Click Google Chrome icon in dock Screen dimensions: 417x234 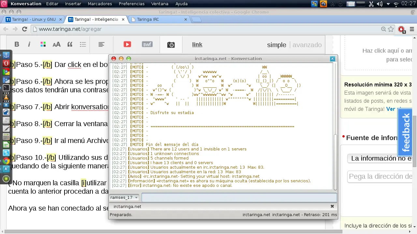(x=6, y=161)
